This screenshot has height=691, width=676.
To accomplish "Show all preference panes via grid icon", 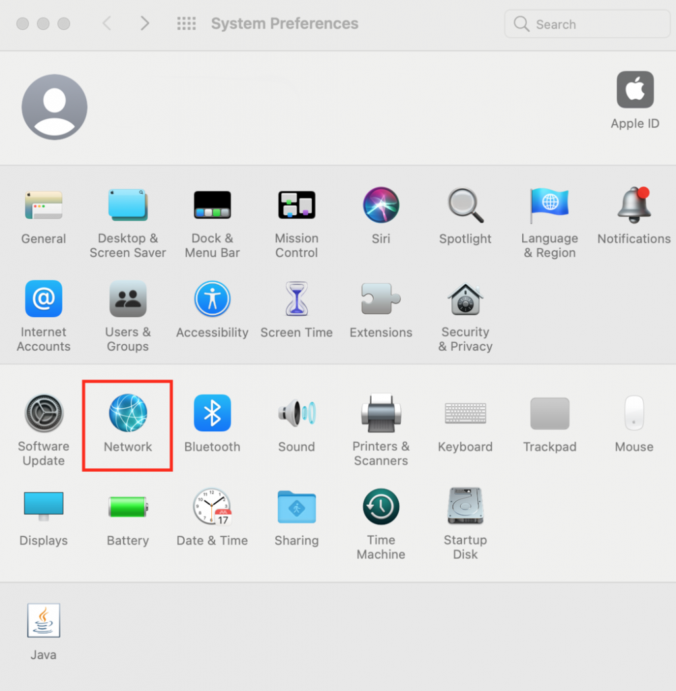I will [186, 23].
